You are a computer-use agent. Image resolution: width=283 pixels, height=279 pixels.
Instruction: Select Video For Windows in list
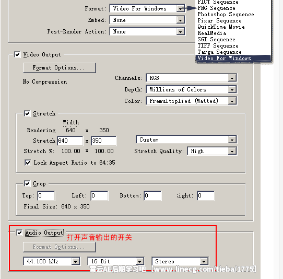click(233, 58)
